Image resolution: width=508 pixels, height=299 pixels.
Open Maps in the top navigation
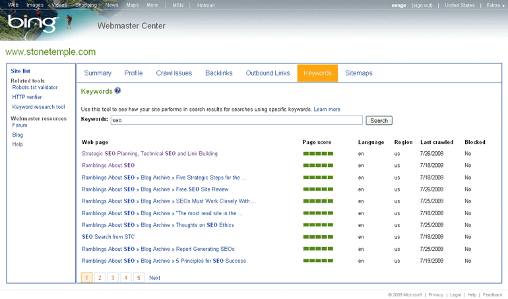coord(133,5)
